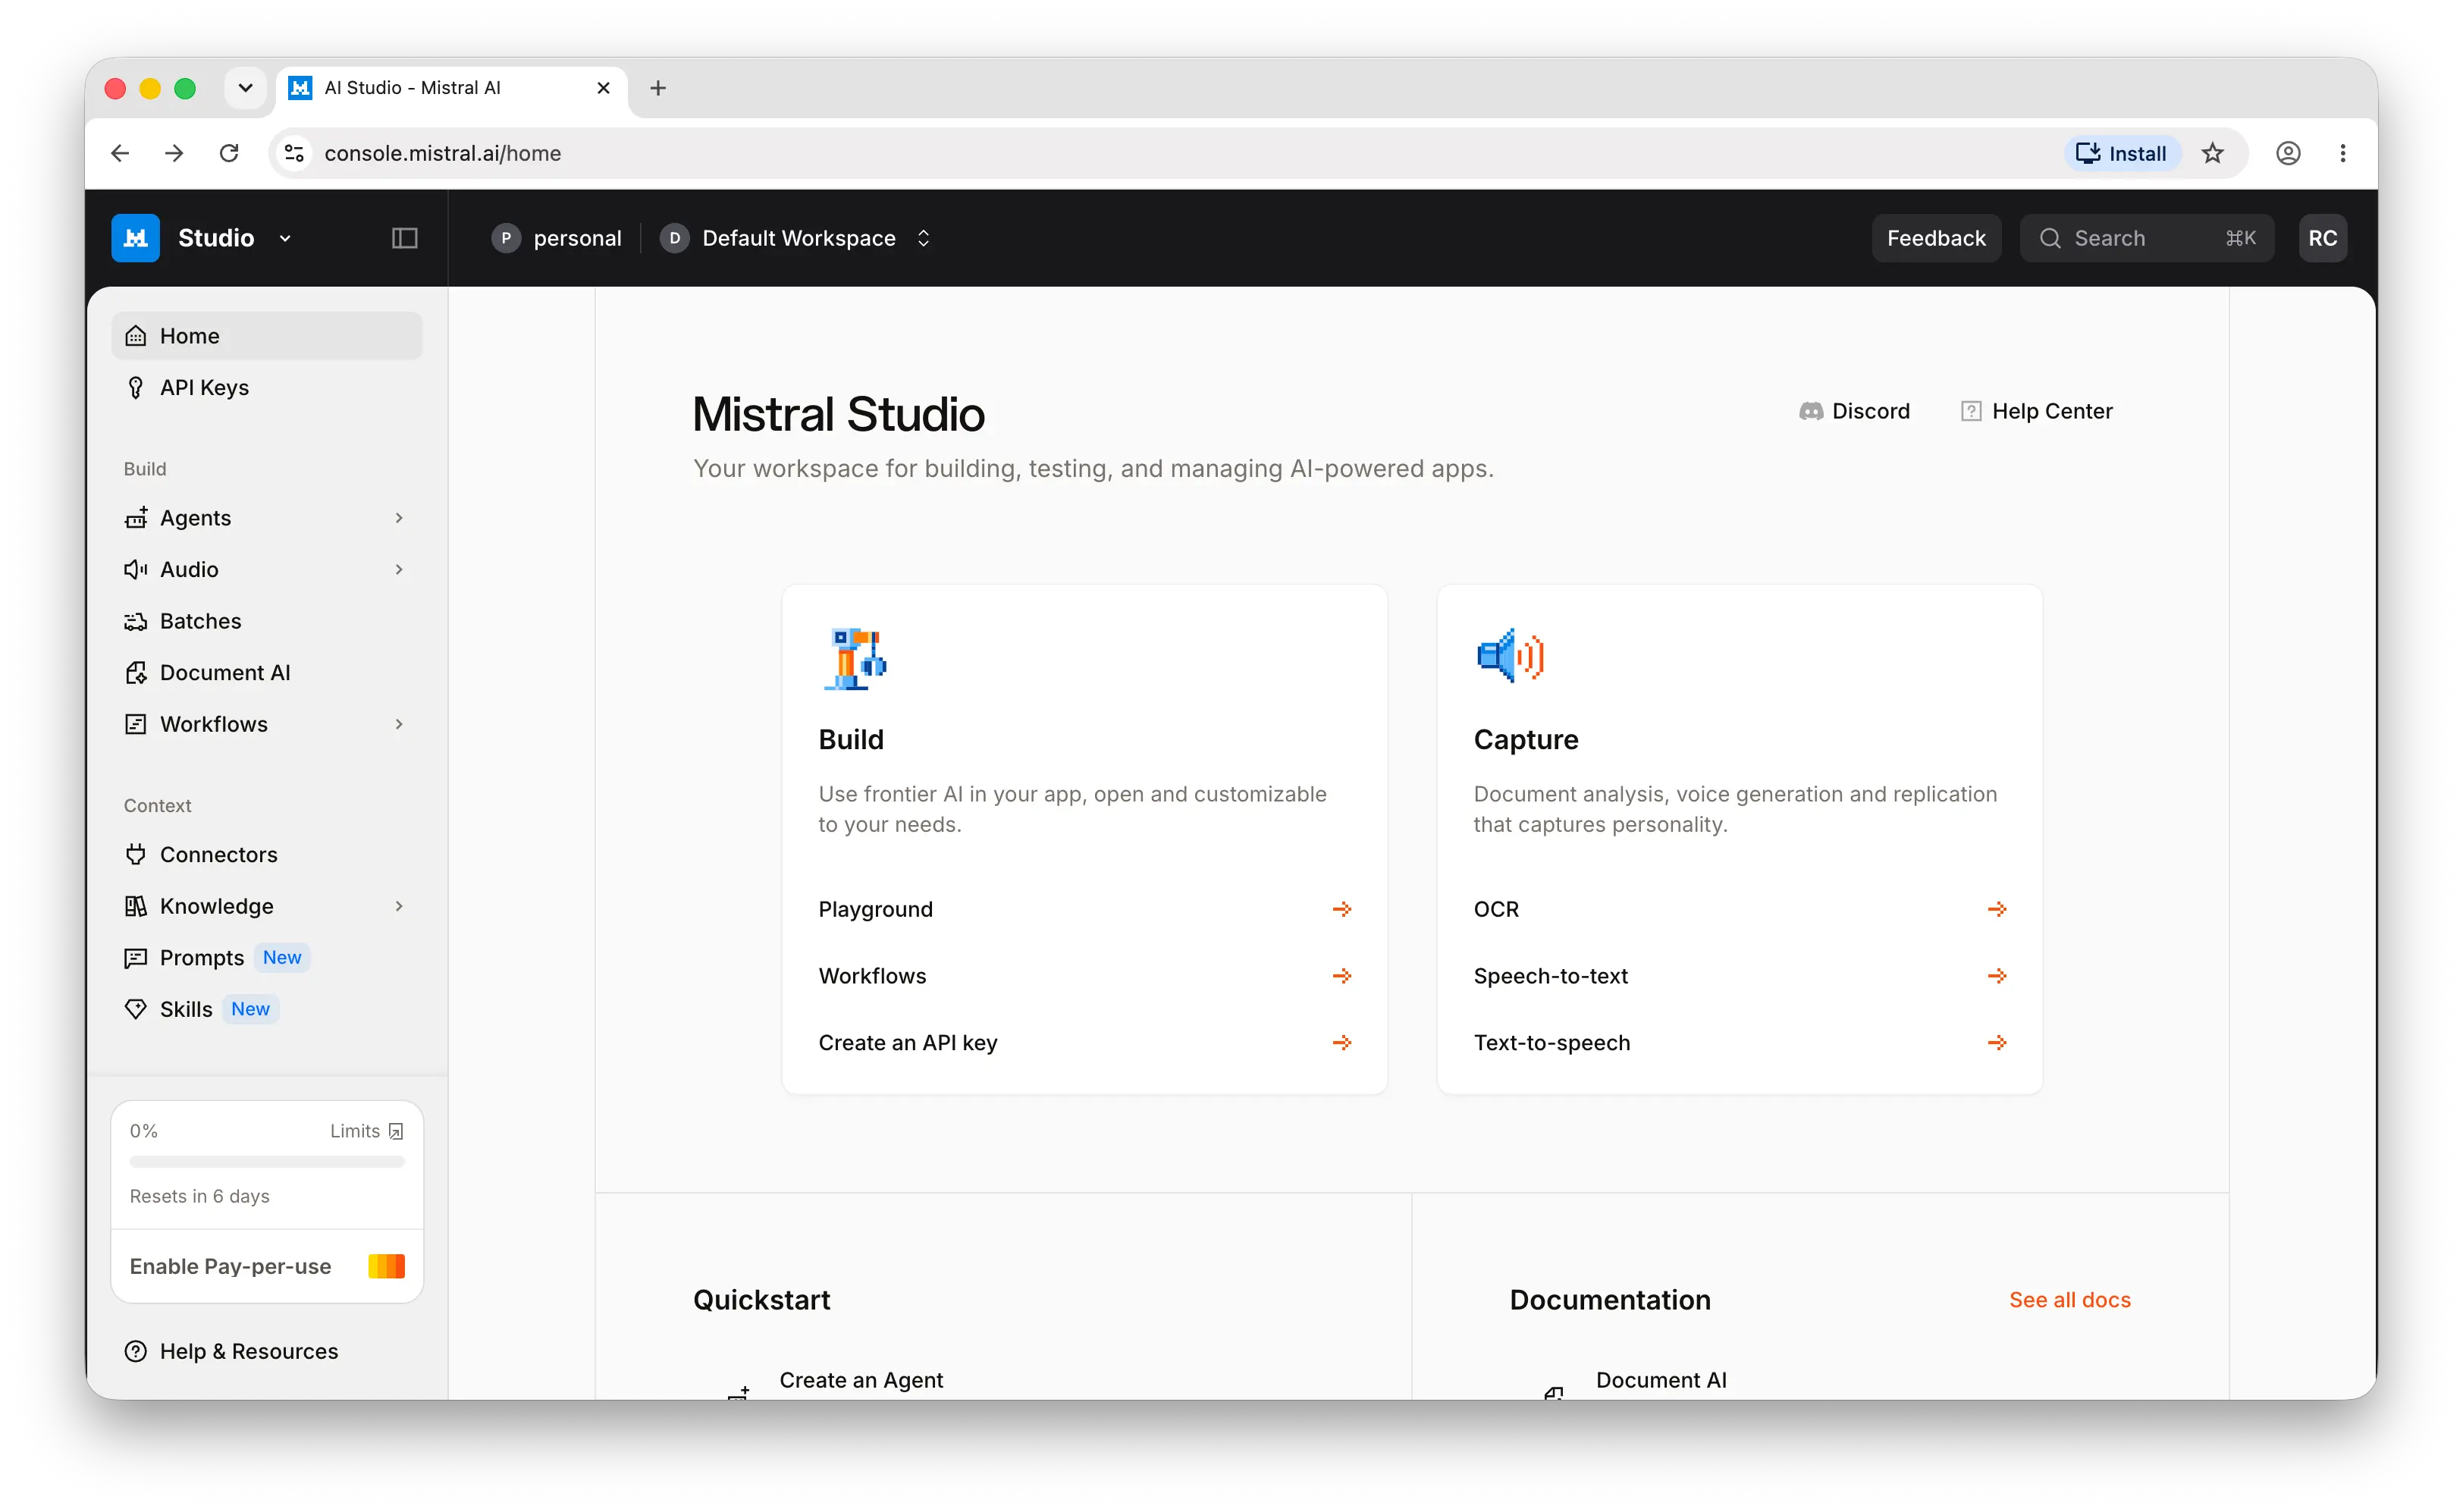Click the Playground orange arrow
Image resolution: width=2463 pixels, height=1512 pixels.
click(x=1342, y=909)
